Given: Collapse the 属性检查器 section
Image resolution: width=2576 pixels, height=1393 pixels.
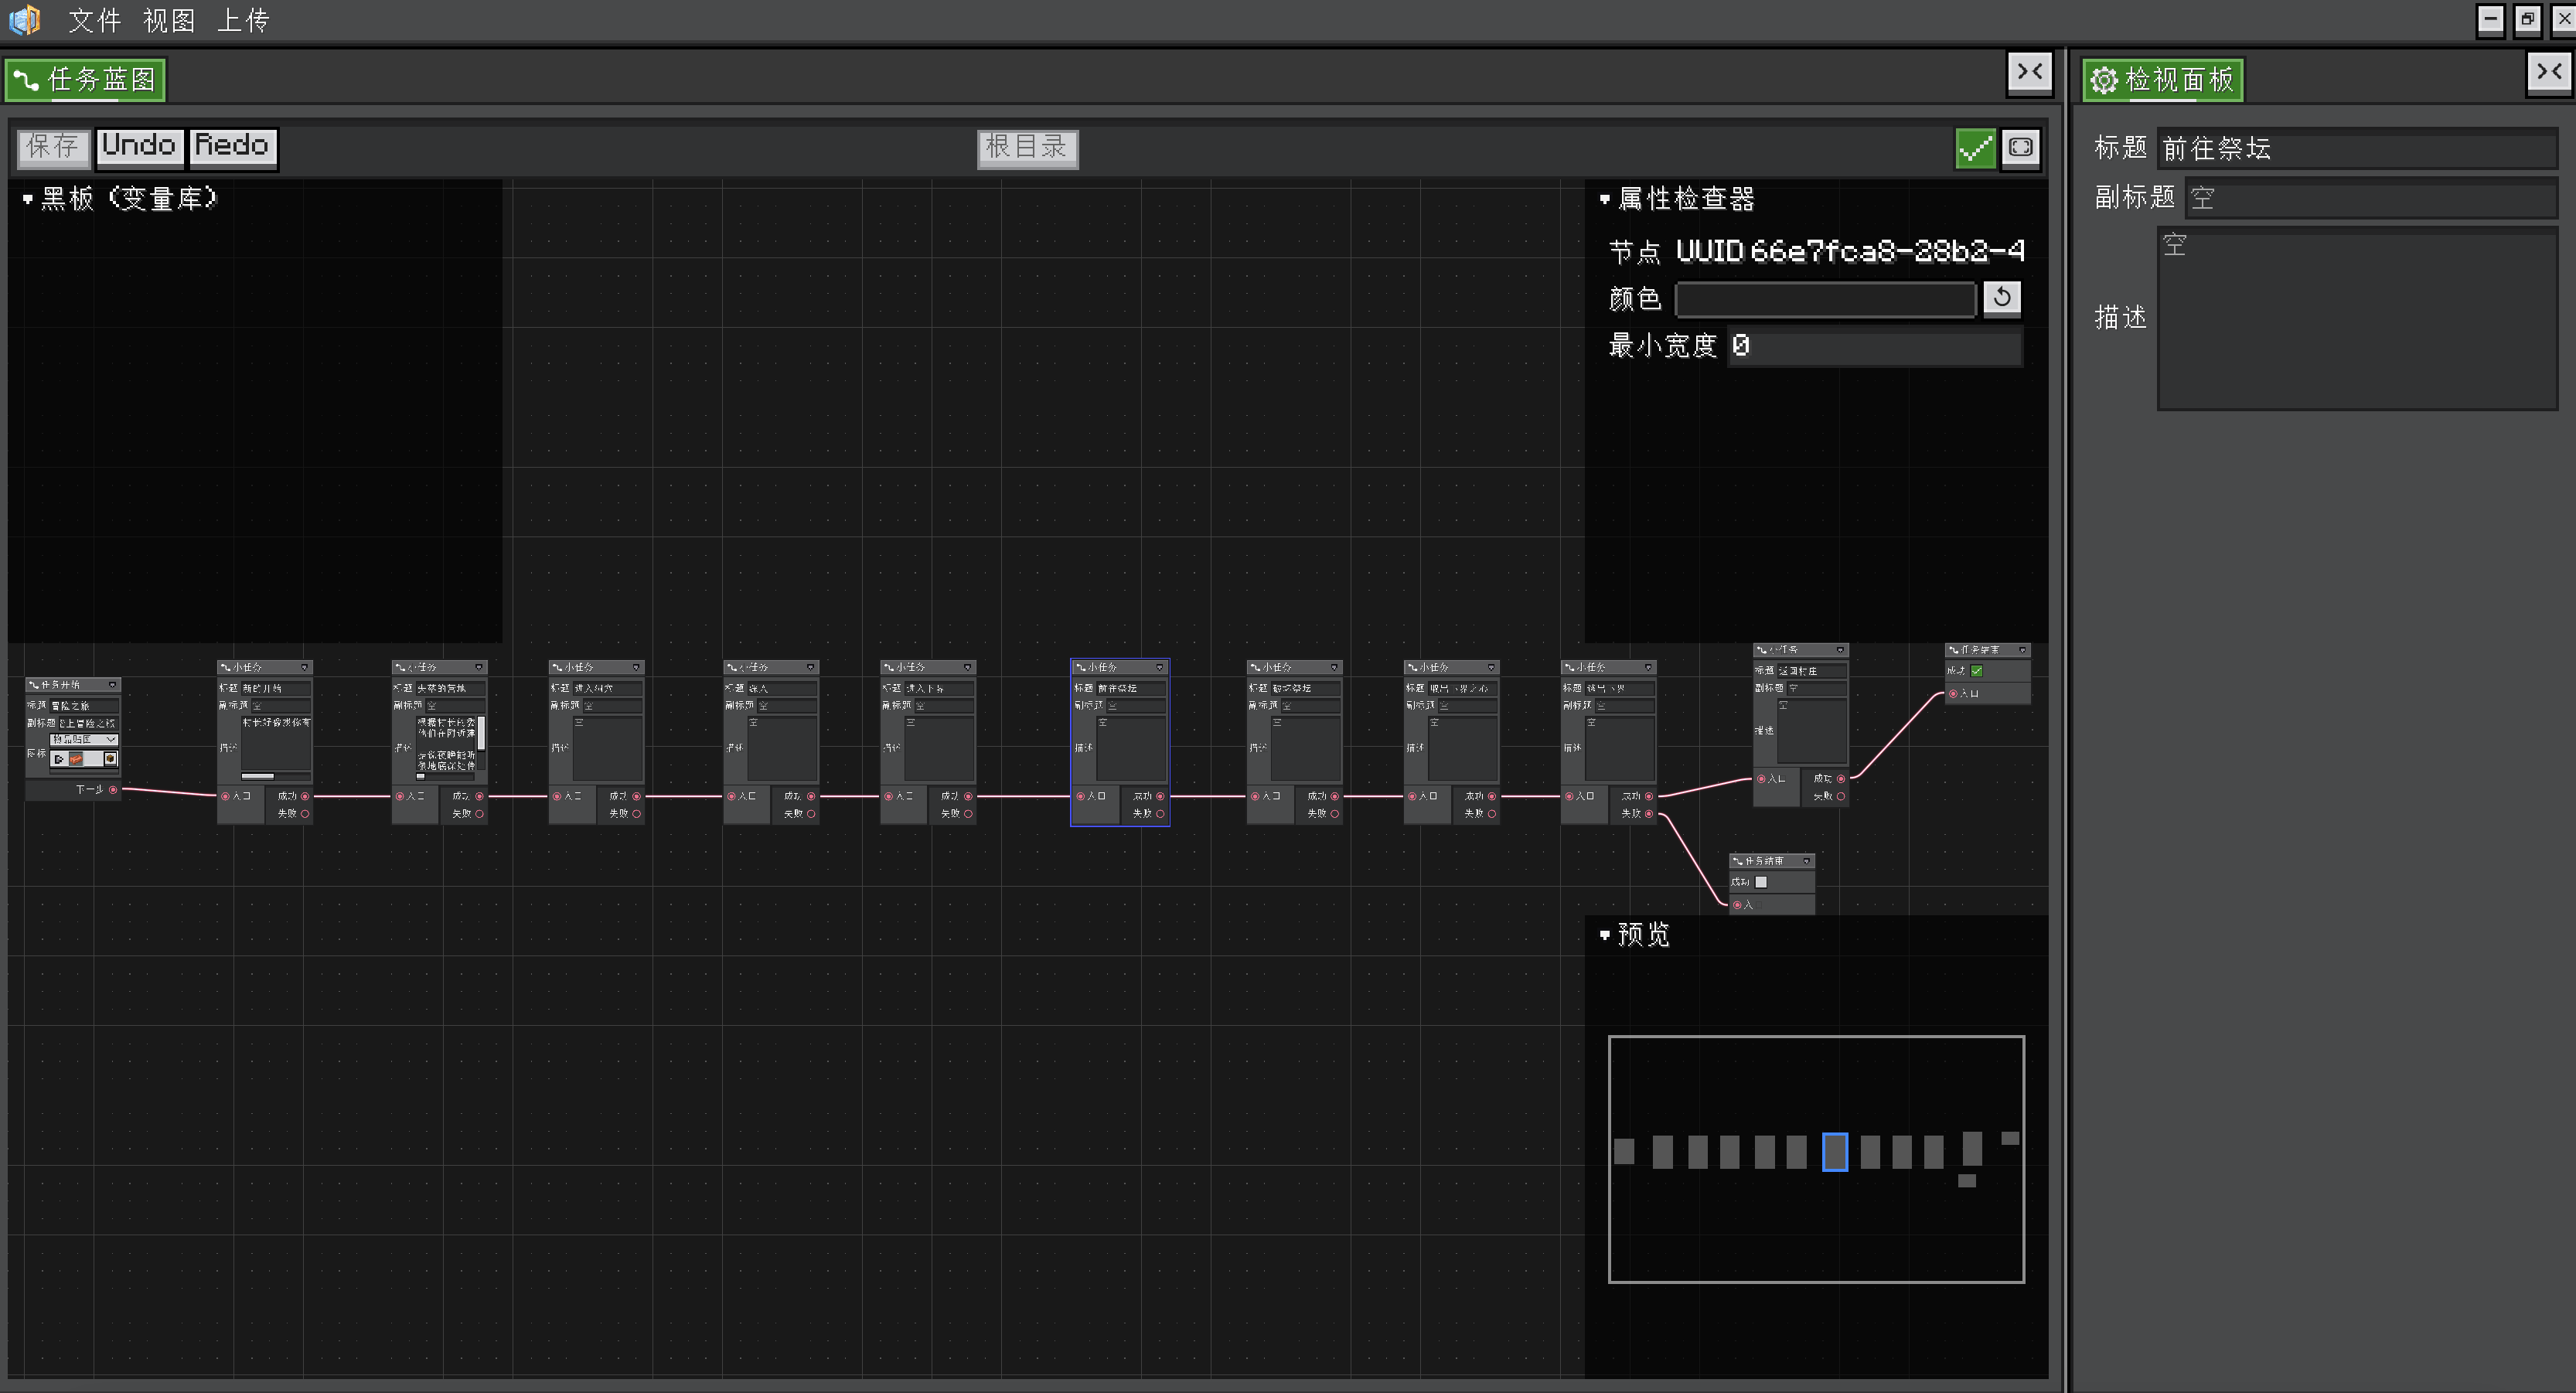Looking at the screenshot, I should pos(1605,199).
